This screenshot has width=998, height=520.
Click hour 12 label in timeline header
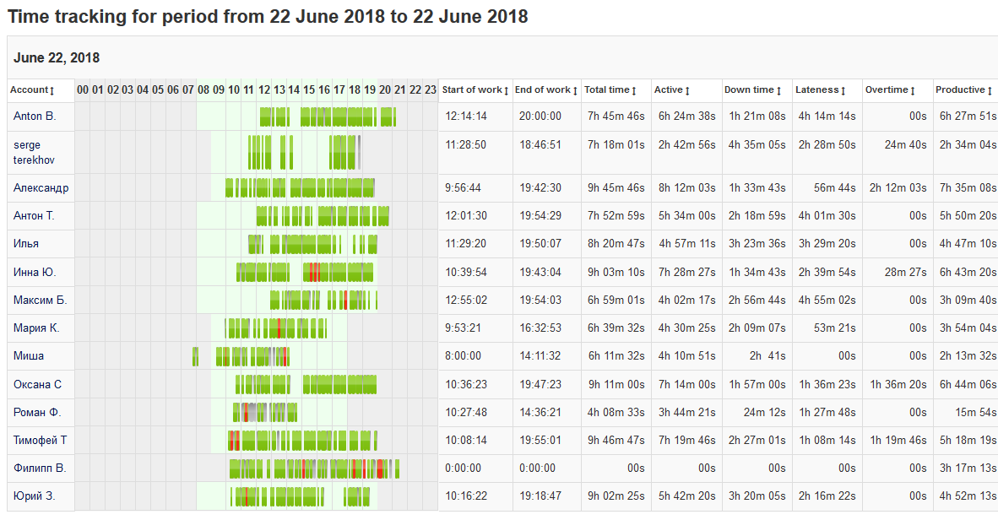click(264, 90)
